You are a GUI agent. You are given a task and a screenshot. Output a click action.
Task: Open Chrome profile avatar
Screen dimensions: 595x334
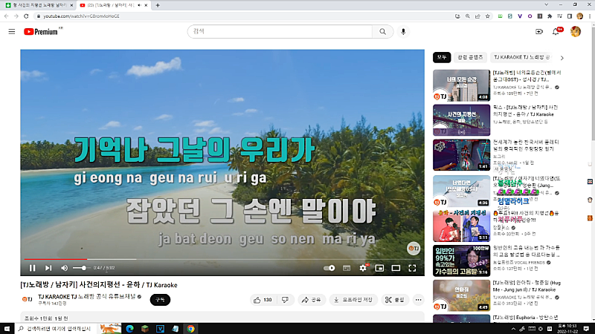pyautogui.click(x=579, y=16)
